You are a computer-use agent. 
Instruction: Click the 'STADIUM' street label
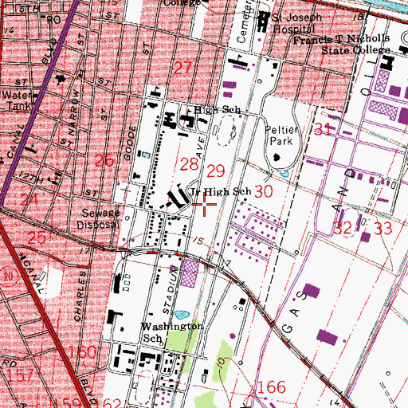[x=171, y=290]
